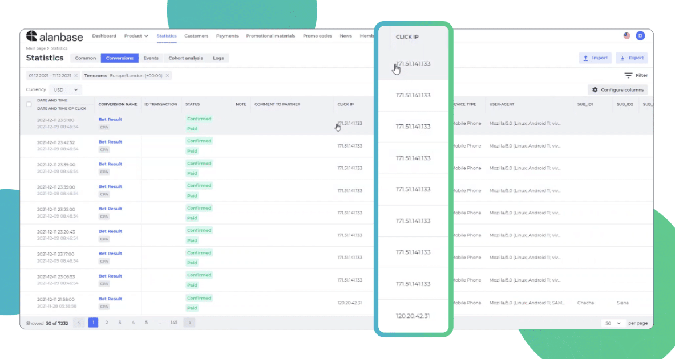Open the user avatar marked D
Screen dimensions: 675x359
coord(640,35)
